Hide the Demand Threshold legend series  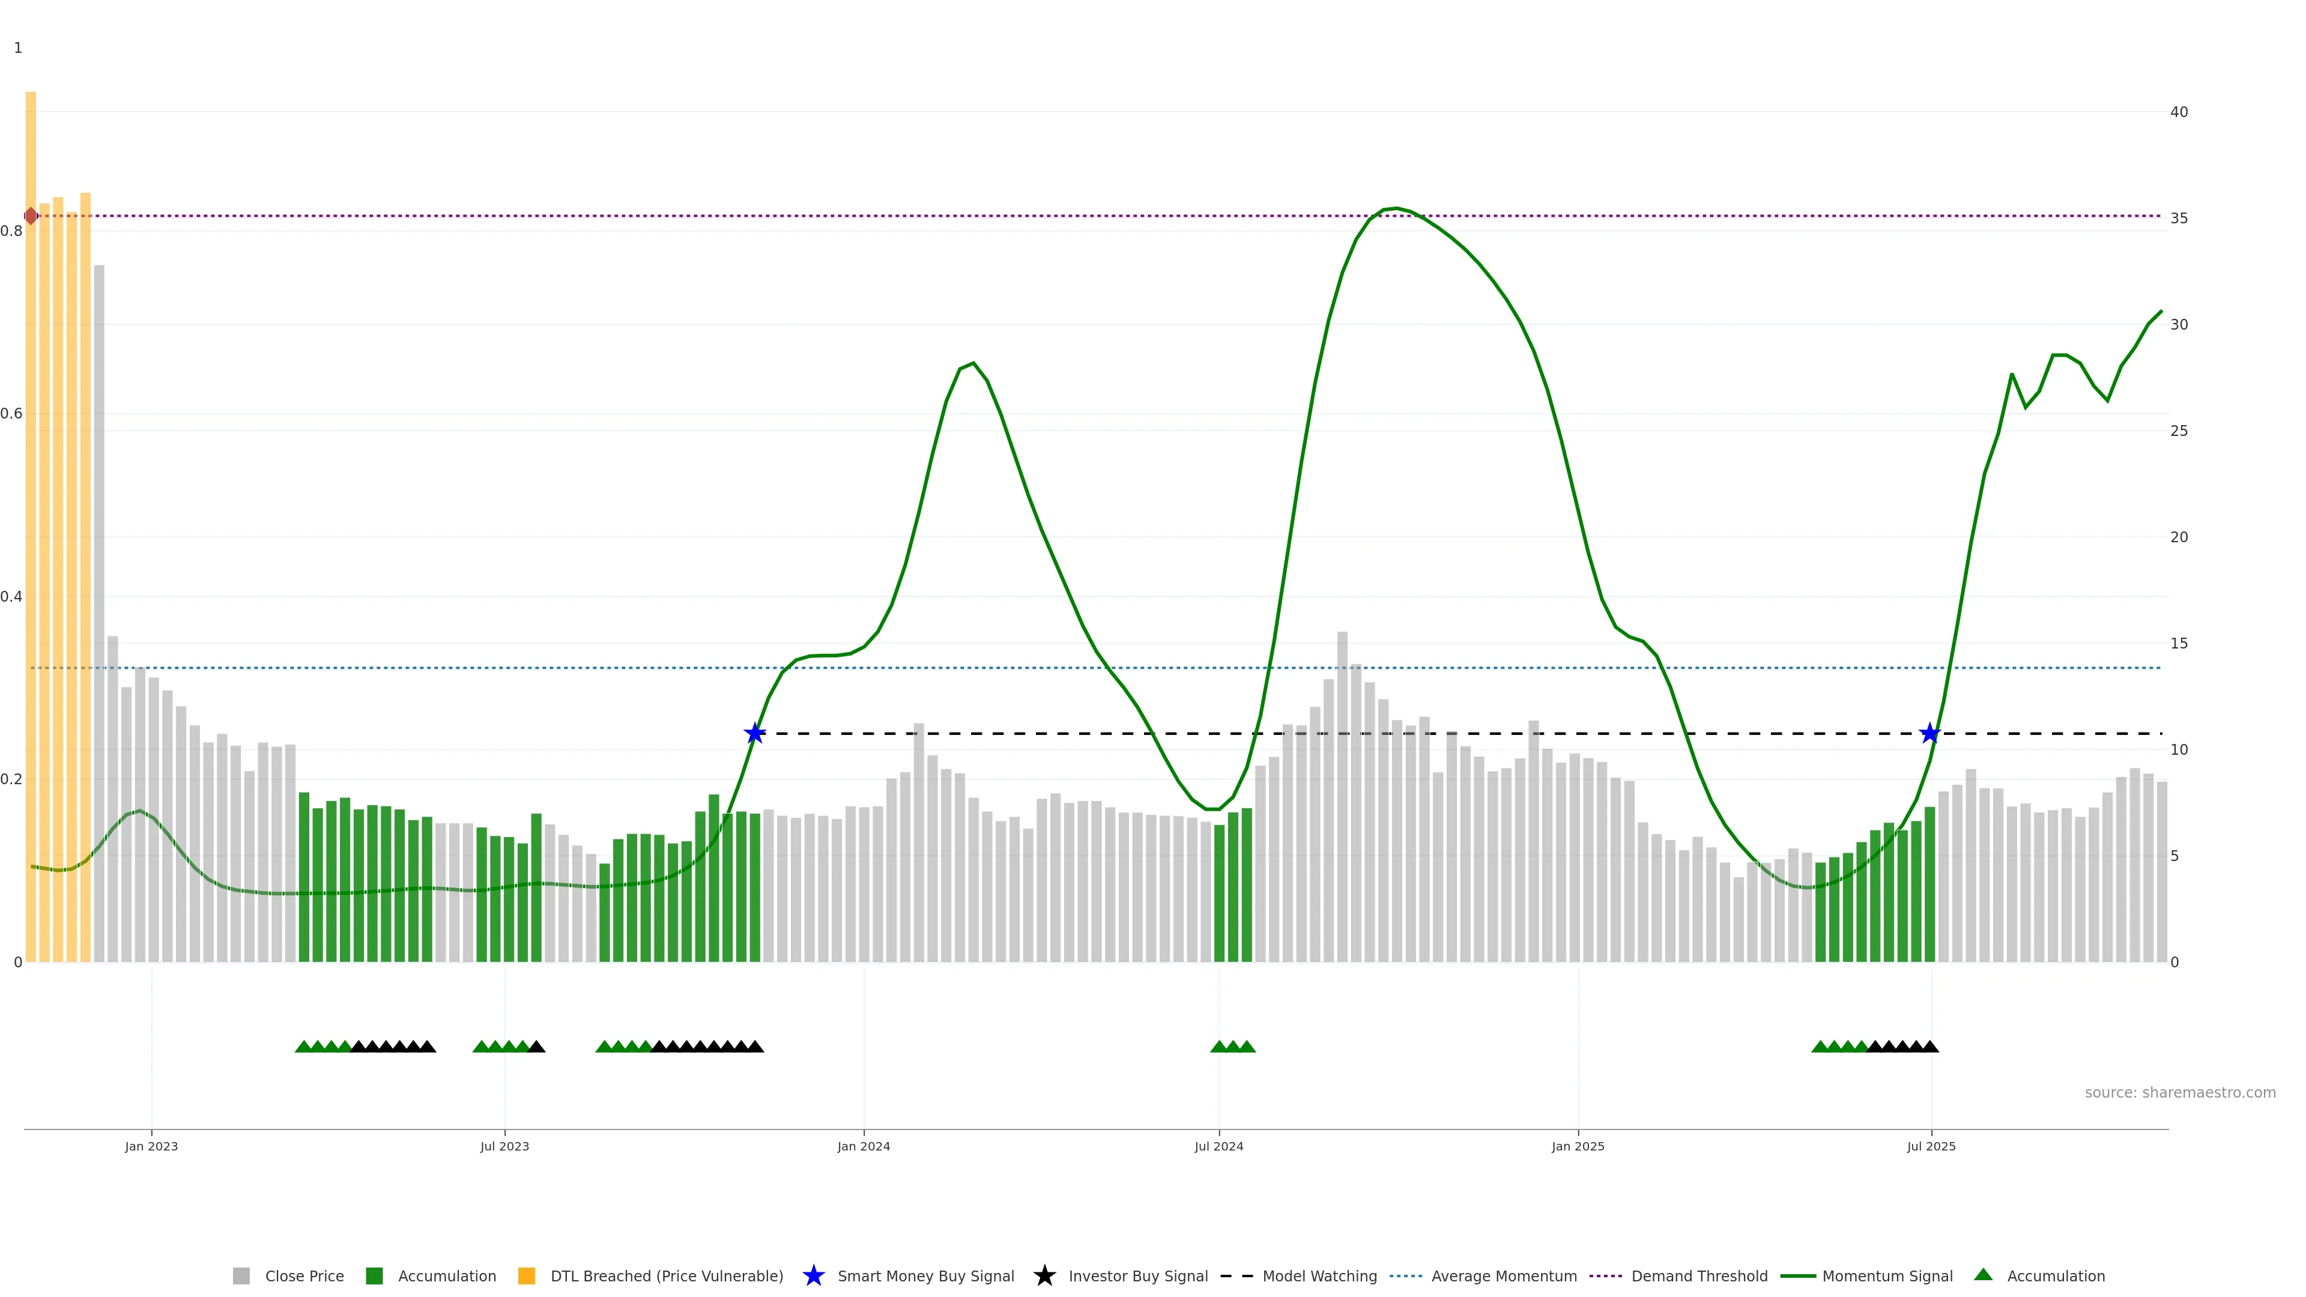point(1699,1277)
